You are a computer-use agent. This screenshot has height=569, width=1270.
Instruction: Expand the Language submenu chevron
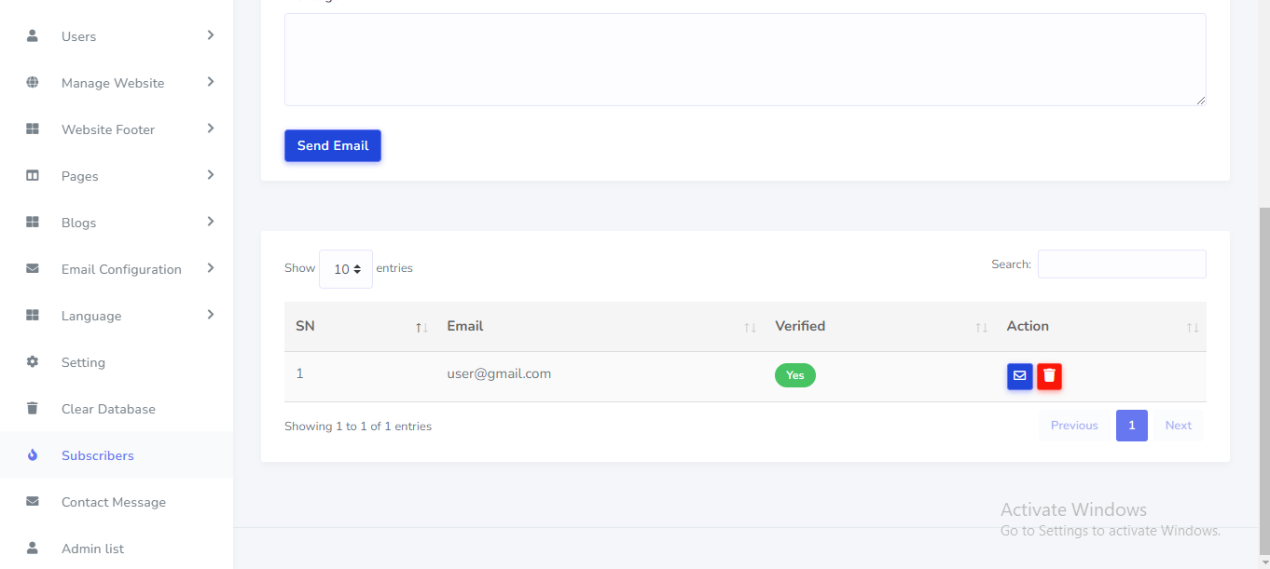[x=211, y=315]
